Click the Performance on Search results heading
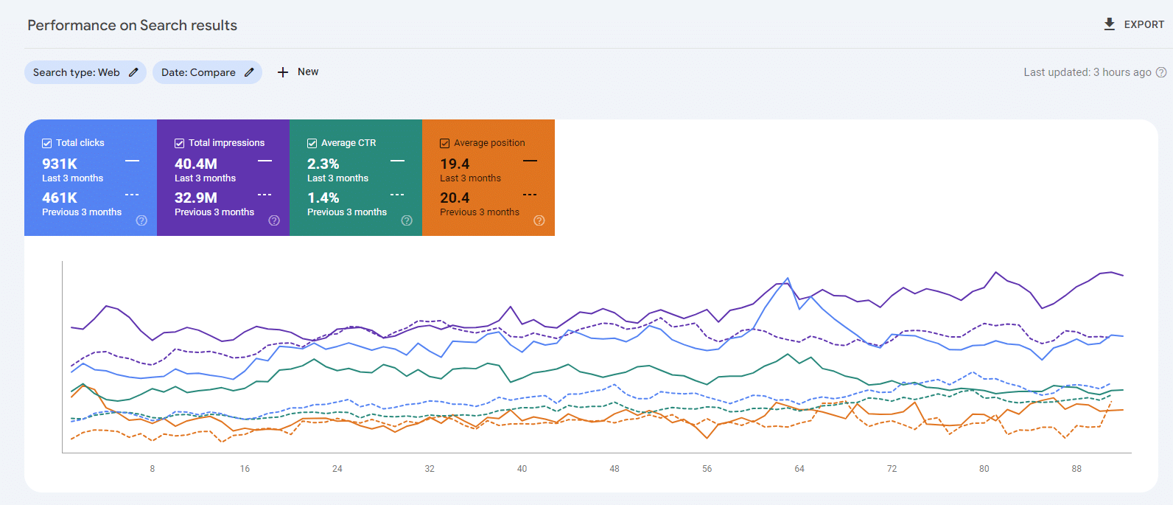Viewport: 1173px width, 505px height. (x=133, y=25)
